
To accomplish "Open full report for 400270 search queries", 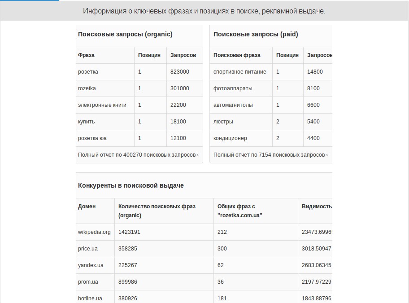I will (x=138, y=155).
